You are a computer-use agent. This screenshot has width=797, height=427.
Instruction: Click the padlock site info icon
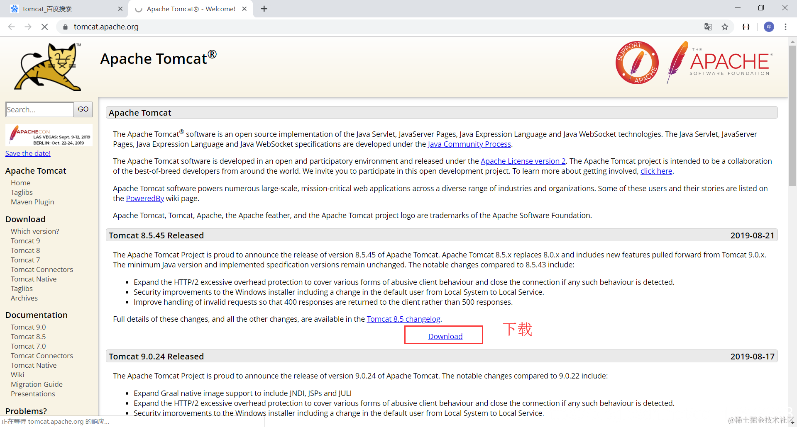tap(65, 27)
